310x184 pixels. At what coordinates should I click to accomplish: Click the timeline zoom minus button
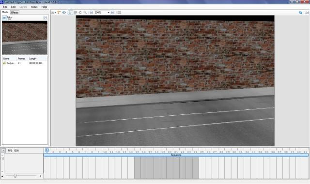click(x=2, y=176)
